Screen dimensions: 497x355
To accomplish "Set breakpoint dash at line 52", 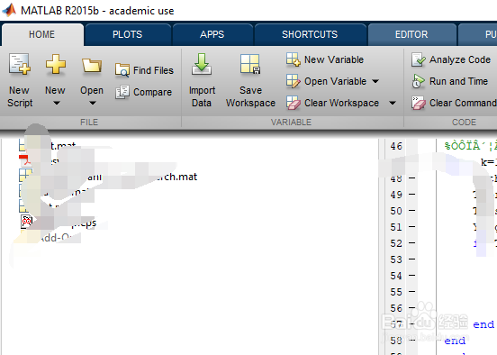I will [411, 243].
